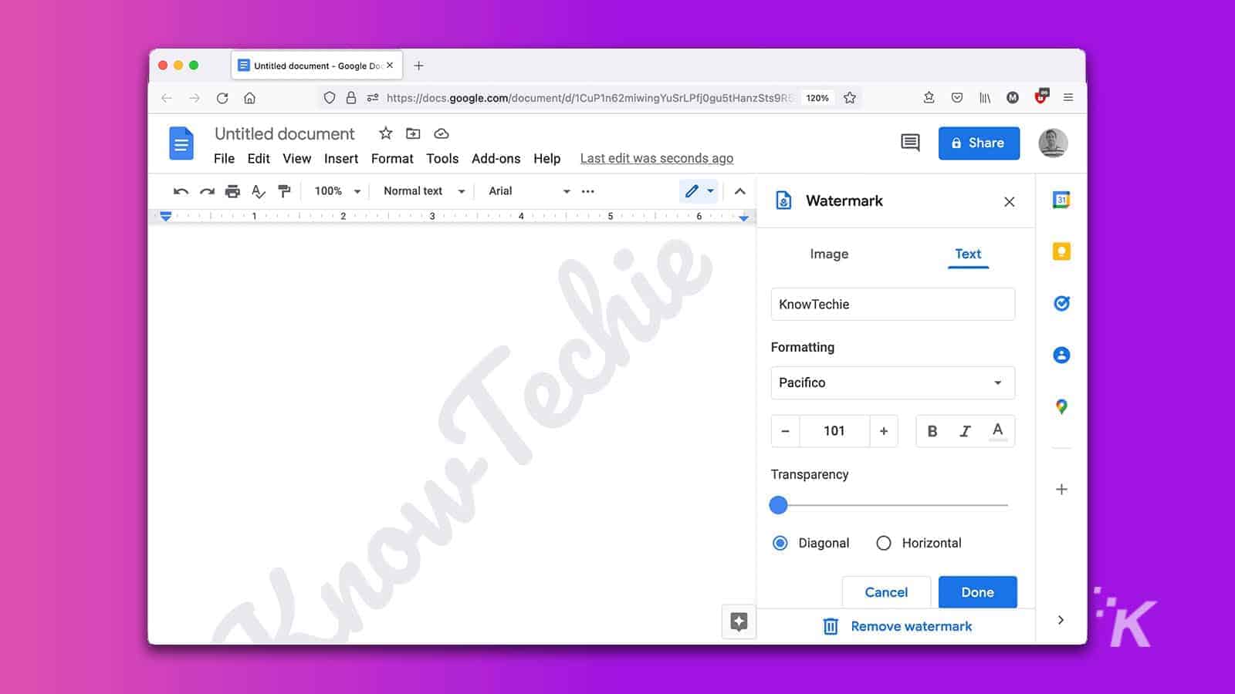Select the Italic formatting icon
This screenshot has height=694, width=1235.
point(965,431)
